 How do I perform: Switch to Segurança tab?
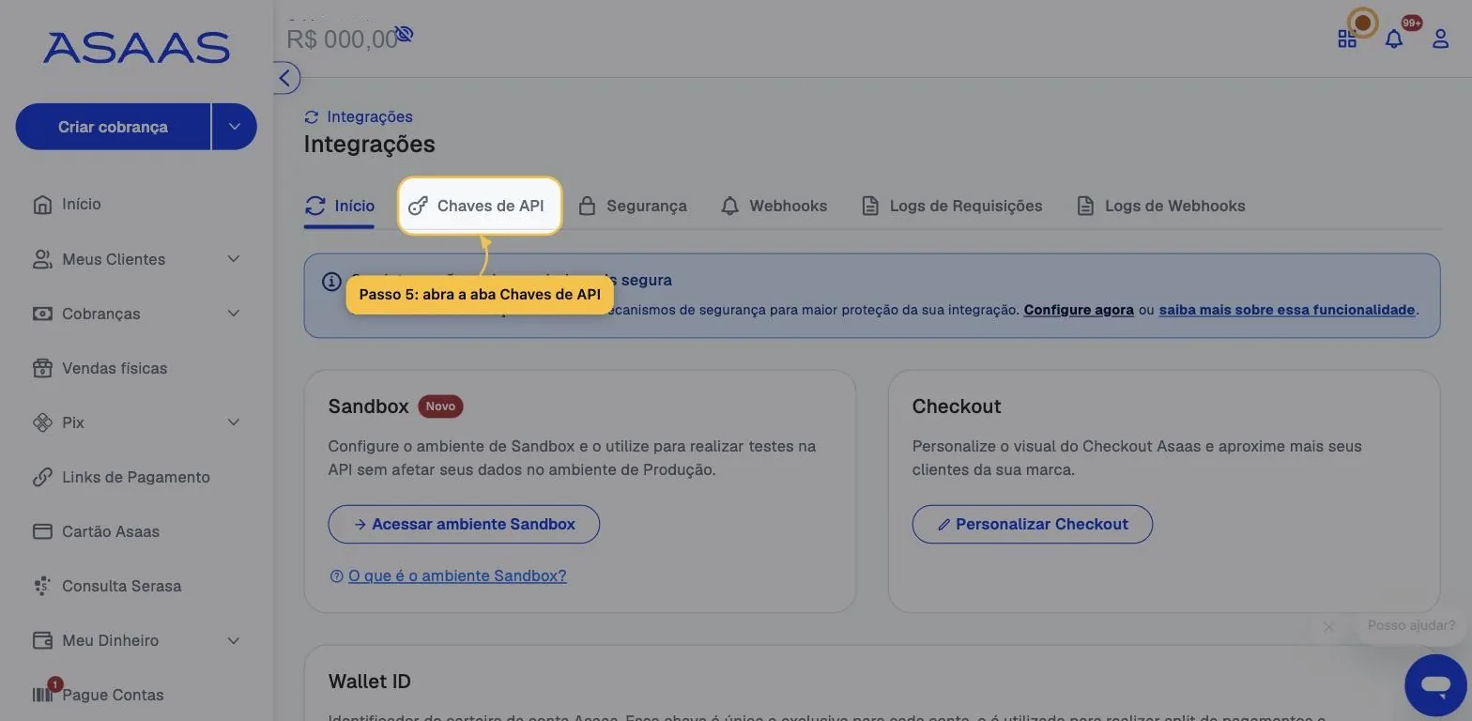coord(632,207)
